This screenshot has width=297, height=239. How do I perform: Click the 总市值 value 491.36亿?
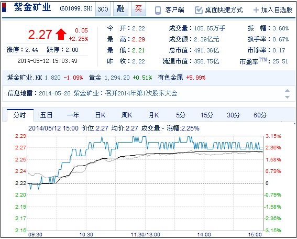207,50
